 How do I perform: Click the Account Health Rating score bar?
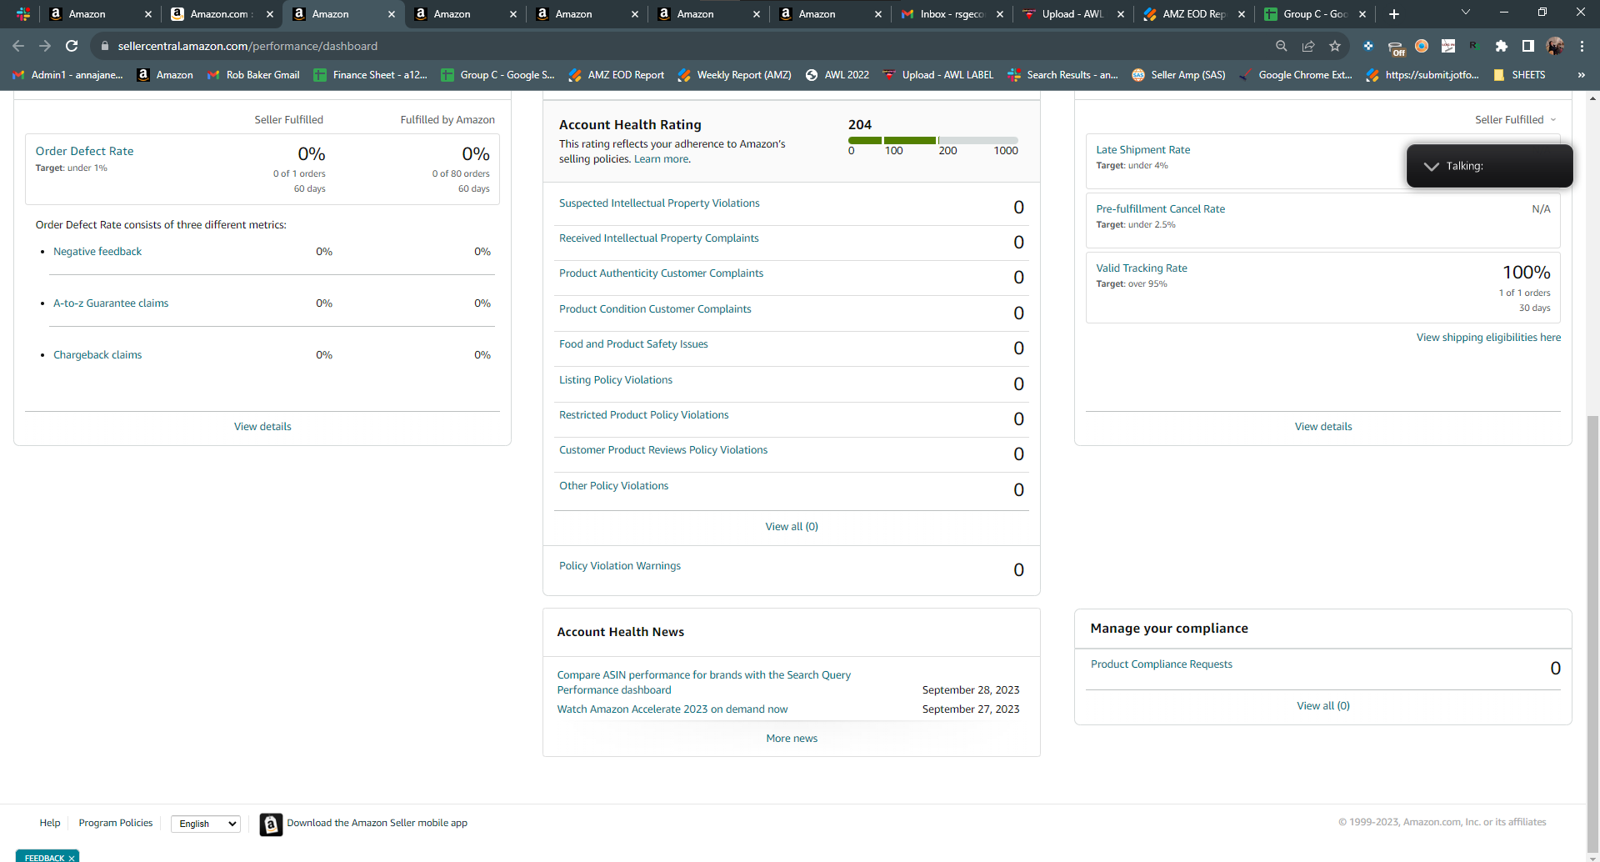click(x=933, y=141)
